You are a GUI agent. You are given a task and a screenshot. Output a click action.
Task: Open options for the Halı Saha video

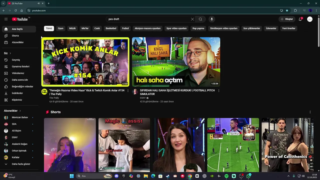tap(219, 91)
